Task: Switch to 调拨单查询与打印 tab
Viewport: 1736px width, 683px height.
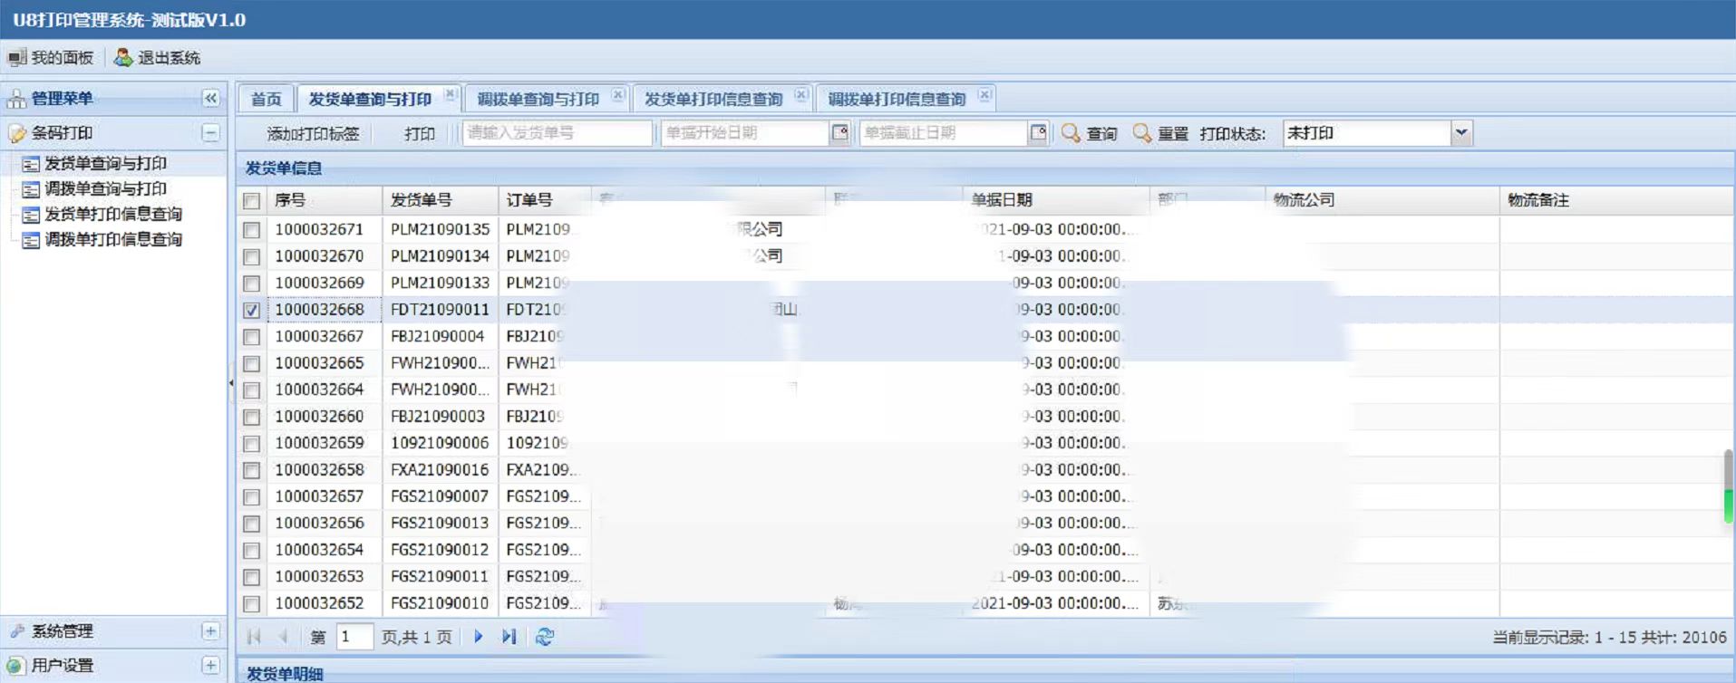Action: 538,99
